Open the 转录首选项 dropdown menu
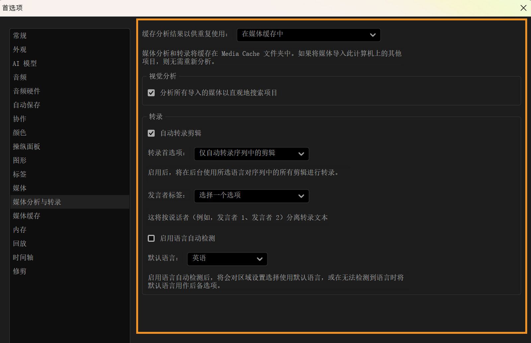Image resolution: width=531 pixels, height=343 pixels. click(x=251, y=154)
